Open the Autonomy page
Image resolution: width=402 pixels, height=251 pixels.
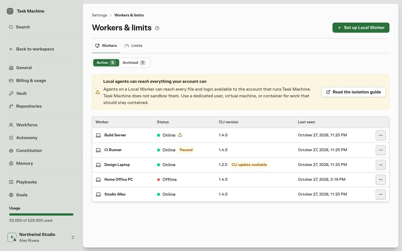coord(41,138)
